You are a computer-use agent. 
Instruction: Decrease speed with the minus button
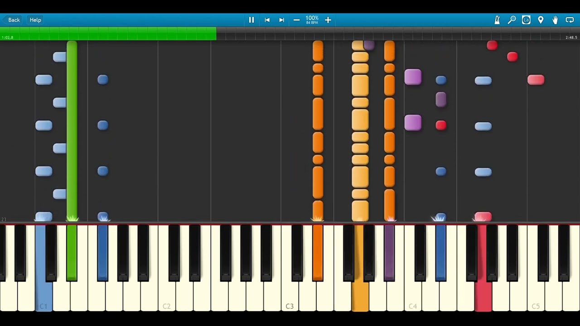(296, 20)
